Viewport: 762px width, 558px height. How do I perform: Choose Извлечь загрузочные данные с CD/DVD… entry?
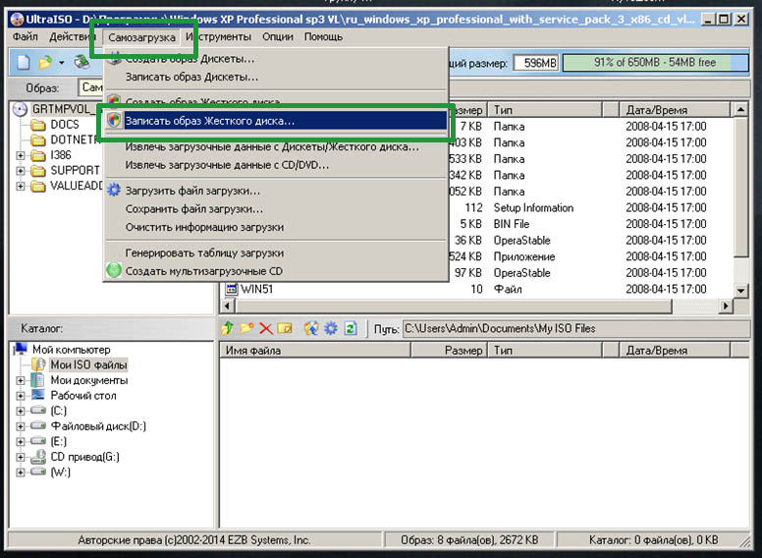276,165
